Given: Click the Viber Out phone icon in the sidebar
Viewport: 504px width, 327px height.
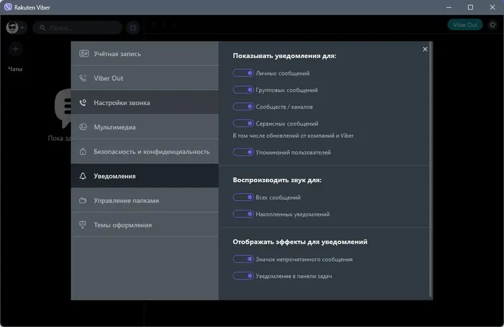Looking at the screenshot, I should (x=83, y=78).
